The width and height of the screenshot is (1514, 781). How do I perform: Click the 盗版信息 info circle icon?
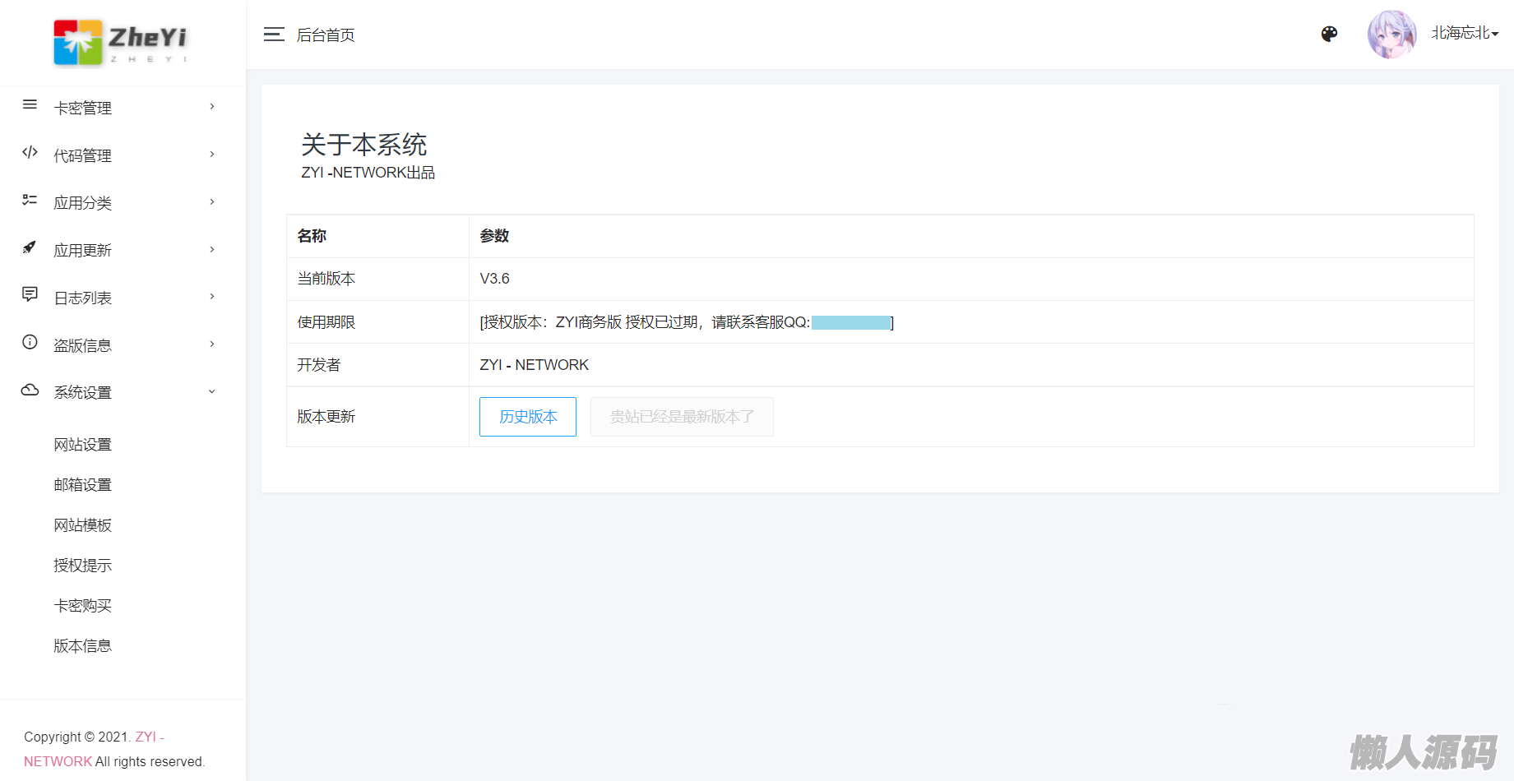30,343
